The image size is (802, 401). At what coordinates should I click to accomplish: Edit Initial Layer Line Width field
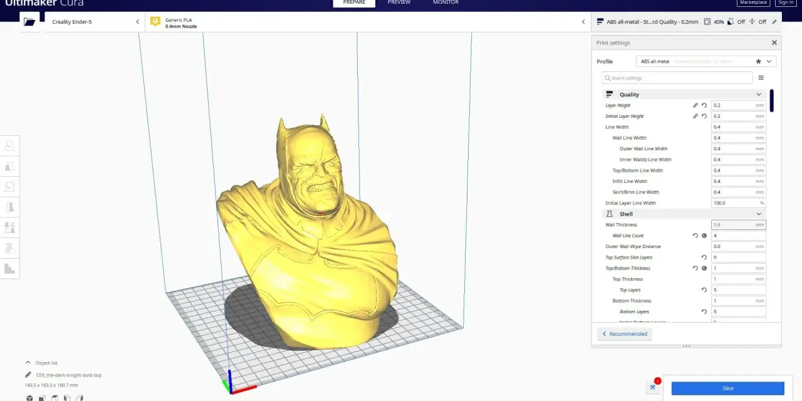tap(738, 203)
